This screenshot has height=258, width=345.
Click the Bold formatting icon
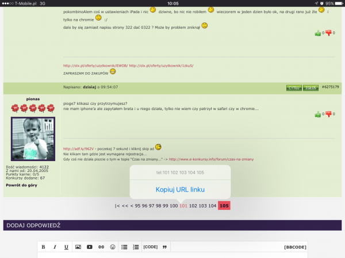44,247
